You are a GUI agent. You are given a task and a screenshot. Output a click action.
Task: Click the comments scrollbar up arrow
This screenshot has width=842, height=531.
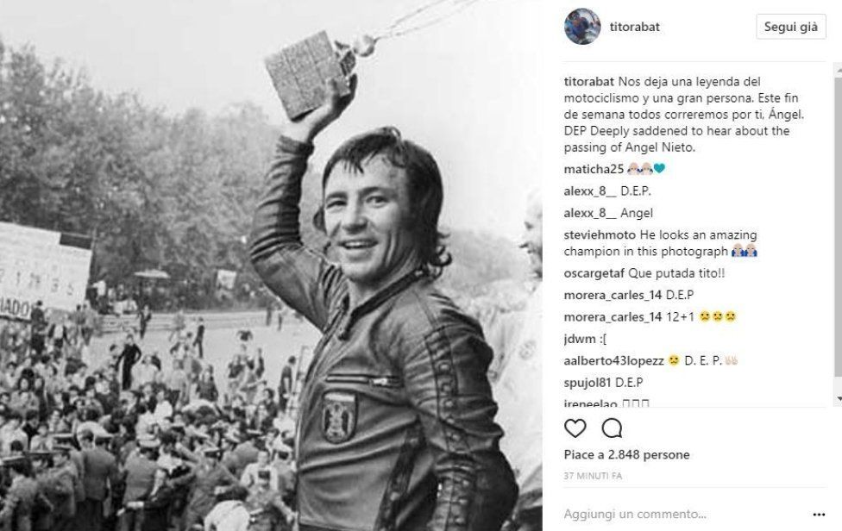coord(839,70)
